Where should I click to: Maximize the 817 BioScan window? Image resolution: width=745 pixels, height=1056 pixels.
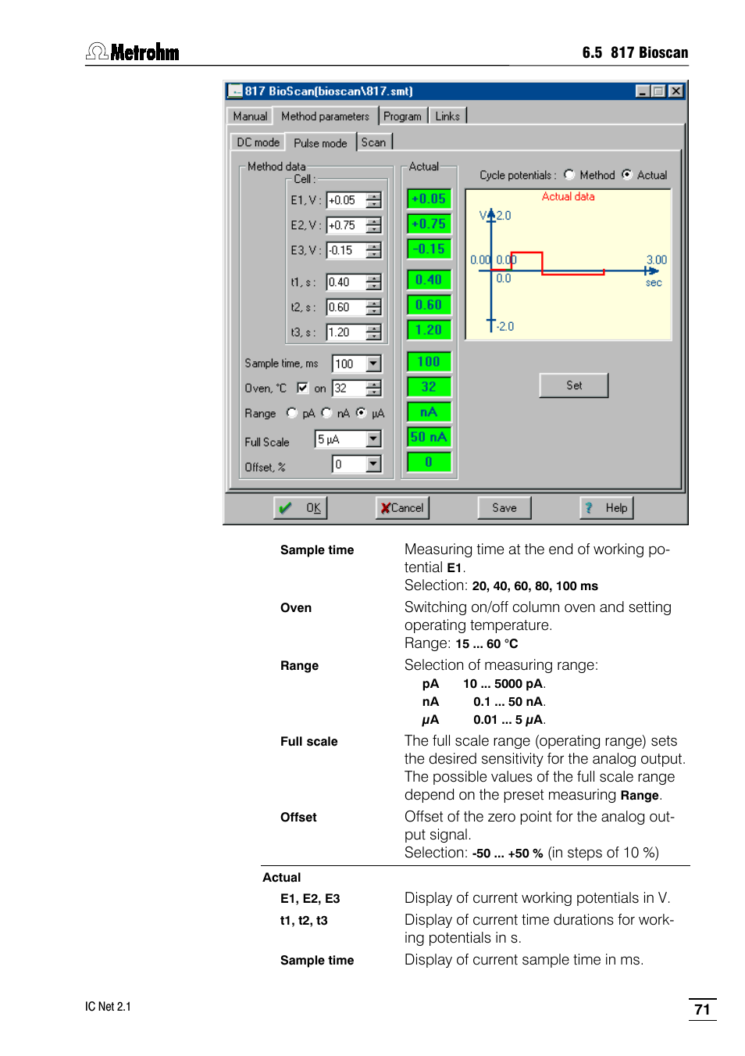pos(658,91)
